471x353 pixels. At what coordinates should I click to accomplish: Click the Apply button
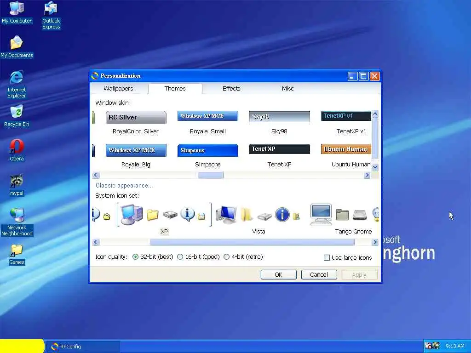point(359,275)
